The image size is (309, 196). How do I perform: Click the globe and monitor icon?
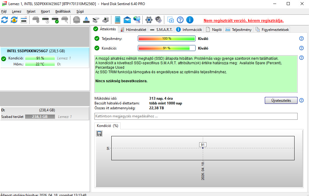click(137, 20)
